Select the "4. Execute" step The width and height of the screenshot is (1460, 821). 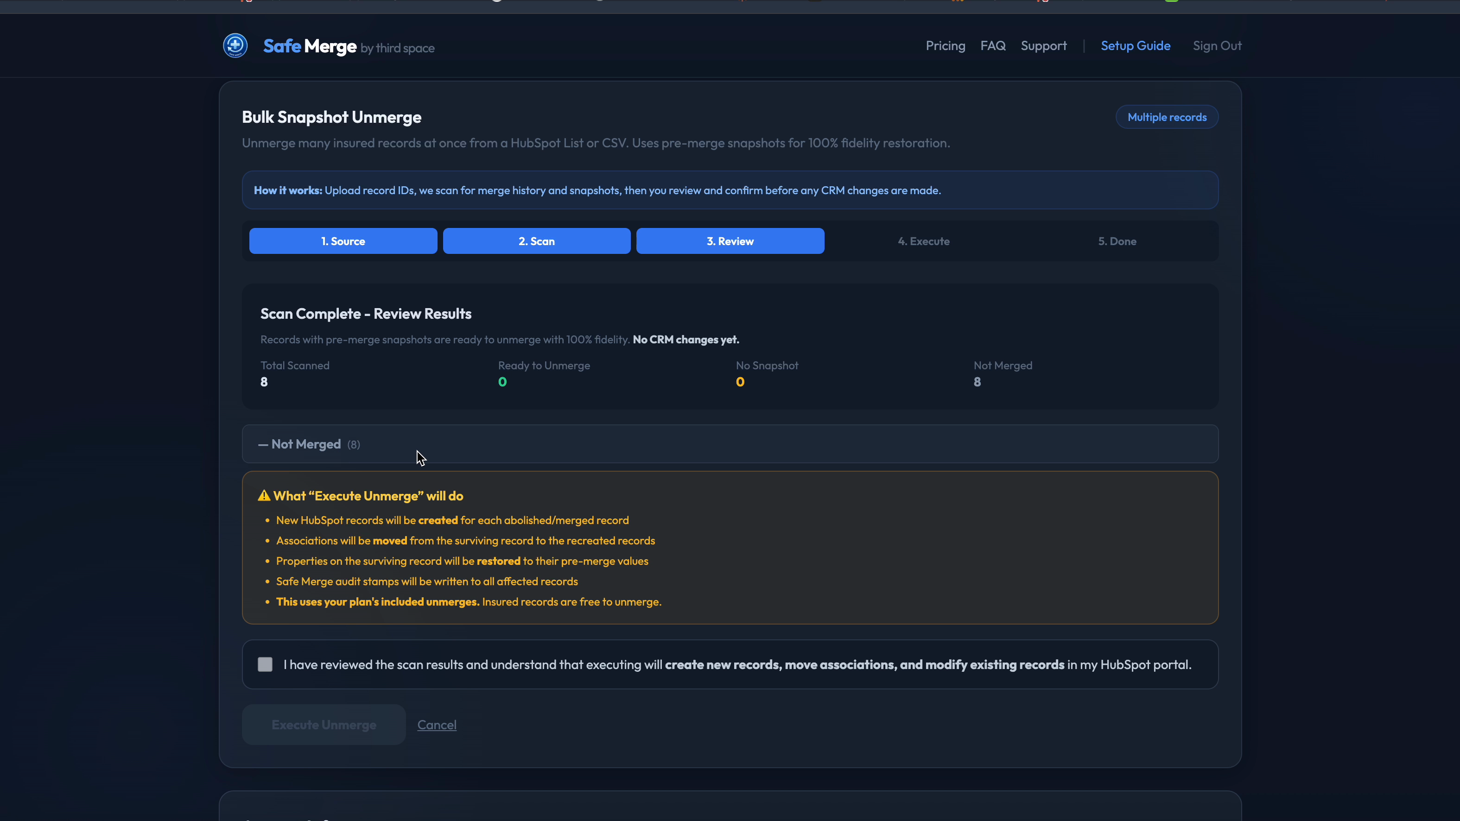pyautogui.click(x=923, y=241)
